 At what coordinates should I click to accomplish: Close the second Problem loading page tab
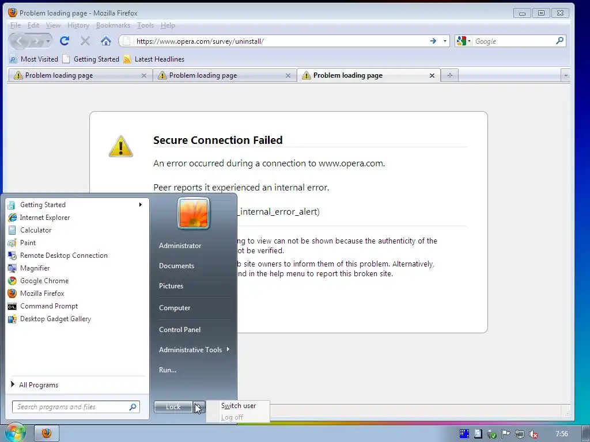click(x=288, y=75)
